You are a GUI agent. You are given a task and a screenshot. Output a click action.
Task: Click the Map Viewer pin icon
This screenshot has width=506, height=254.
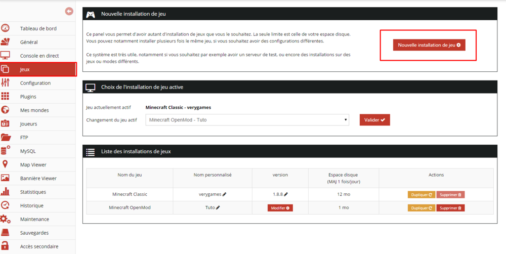coord(6,164)
